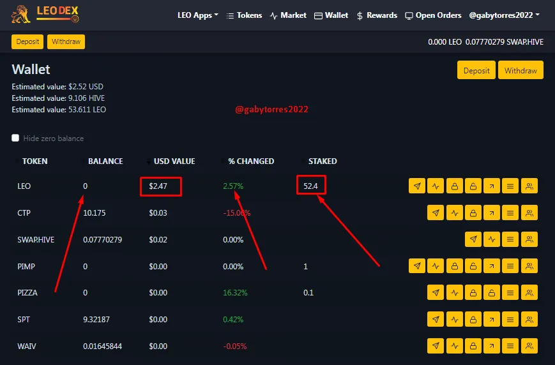Open the market chart icon for WAIV
Screen dimensions: 555x365
coord(455,346)
